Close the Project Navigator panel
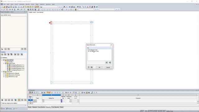 coord(26,12)
